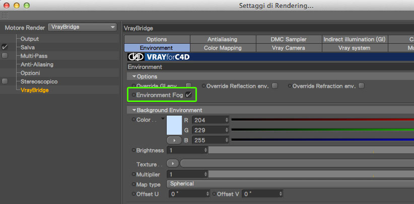Image resolution: width=414 pixels, height=204 pixels.
Task: Select Anti-Aliasing in the settings list
Action: pyautogui.click(x=37, y=64)
